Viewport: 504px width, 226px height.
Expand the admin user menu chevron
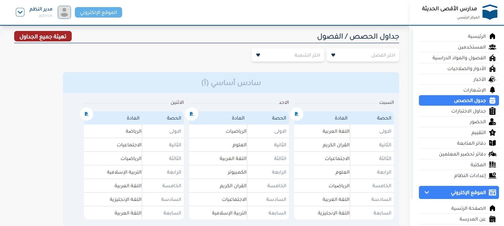pos(20,12)
